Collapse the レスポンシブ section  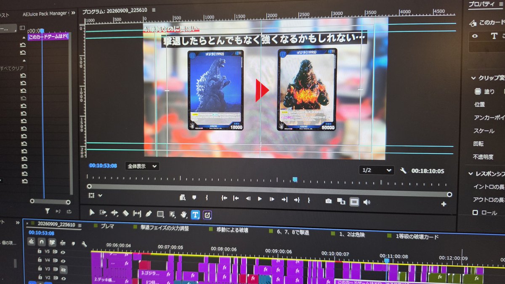pyautogui.click(x=470, y=174)
